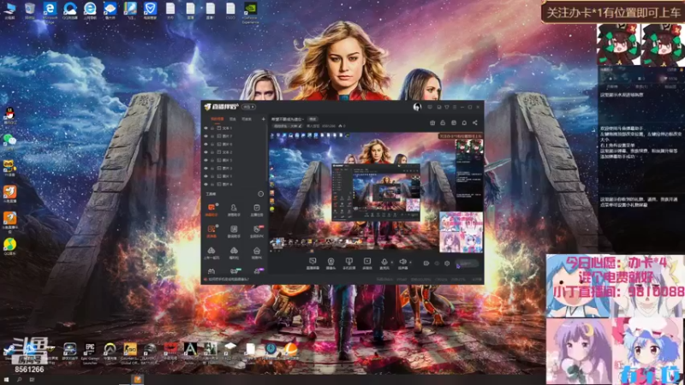Open the middle tool in toolbox second row
685x385 pixels.
[234, 231]
